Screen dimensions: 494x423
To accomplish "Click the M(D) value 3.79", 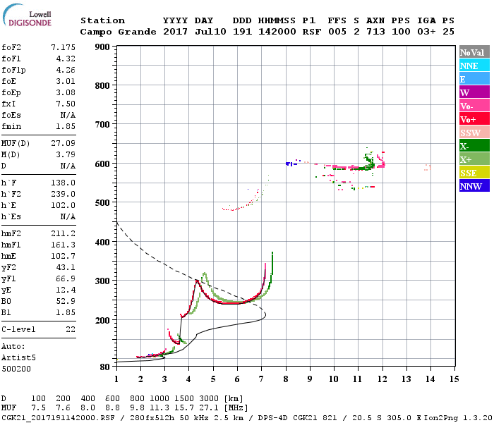I will point(66,155).
